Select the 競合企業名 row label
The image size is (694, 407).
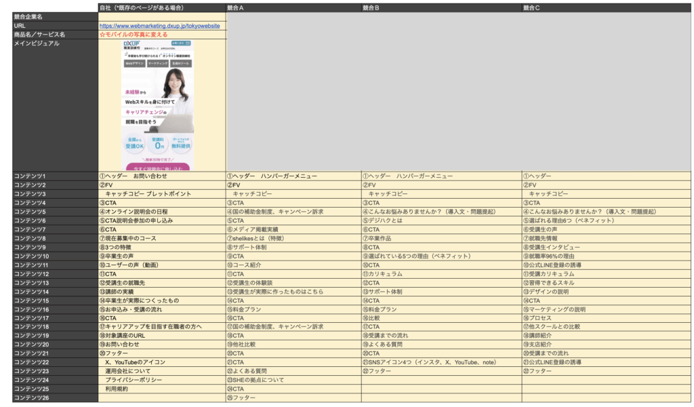(x=28, y=16)
